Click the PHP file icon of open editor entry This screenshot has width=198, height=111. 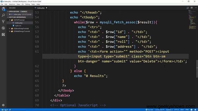click(12, 14)
